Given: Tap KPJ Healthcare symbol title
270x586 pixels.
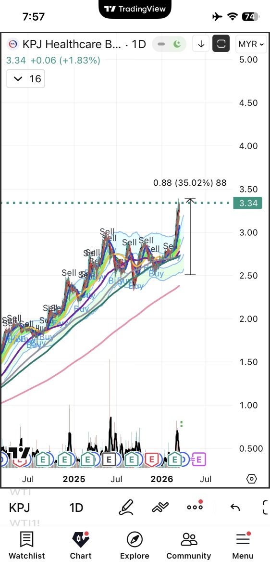Looking at the screenshot, I should (71, 44).
